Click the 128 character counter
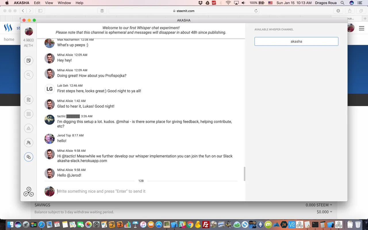 tap(141, 181)
